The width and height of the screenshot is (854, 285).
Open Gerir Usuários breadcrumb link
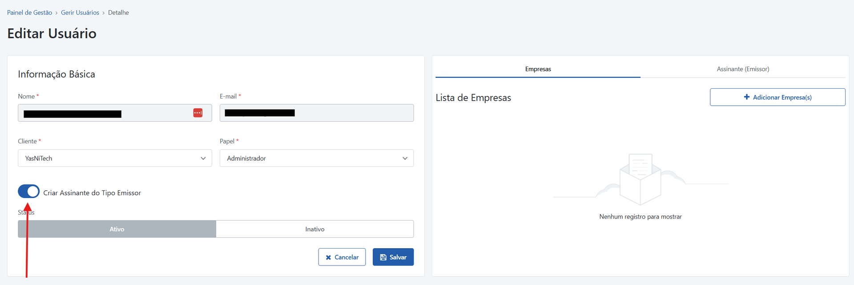coord(80,13)
